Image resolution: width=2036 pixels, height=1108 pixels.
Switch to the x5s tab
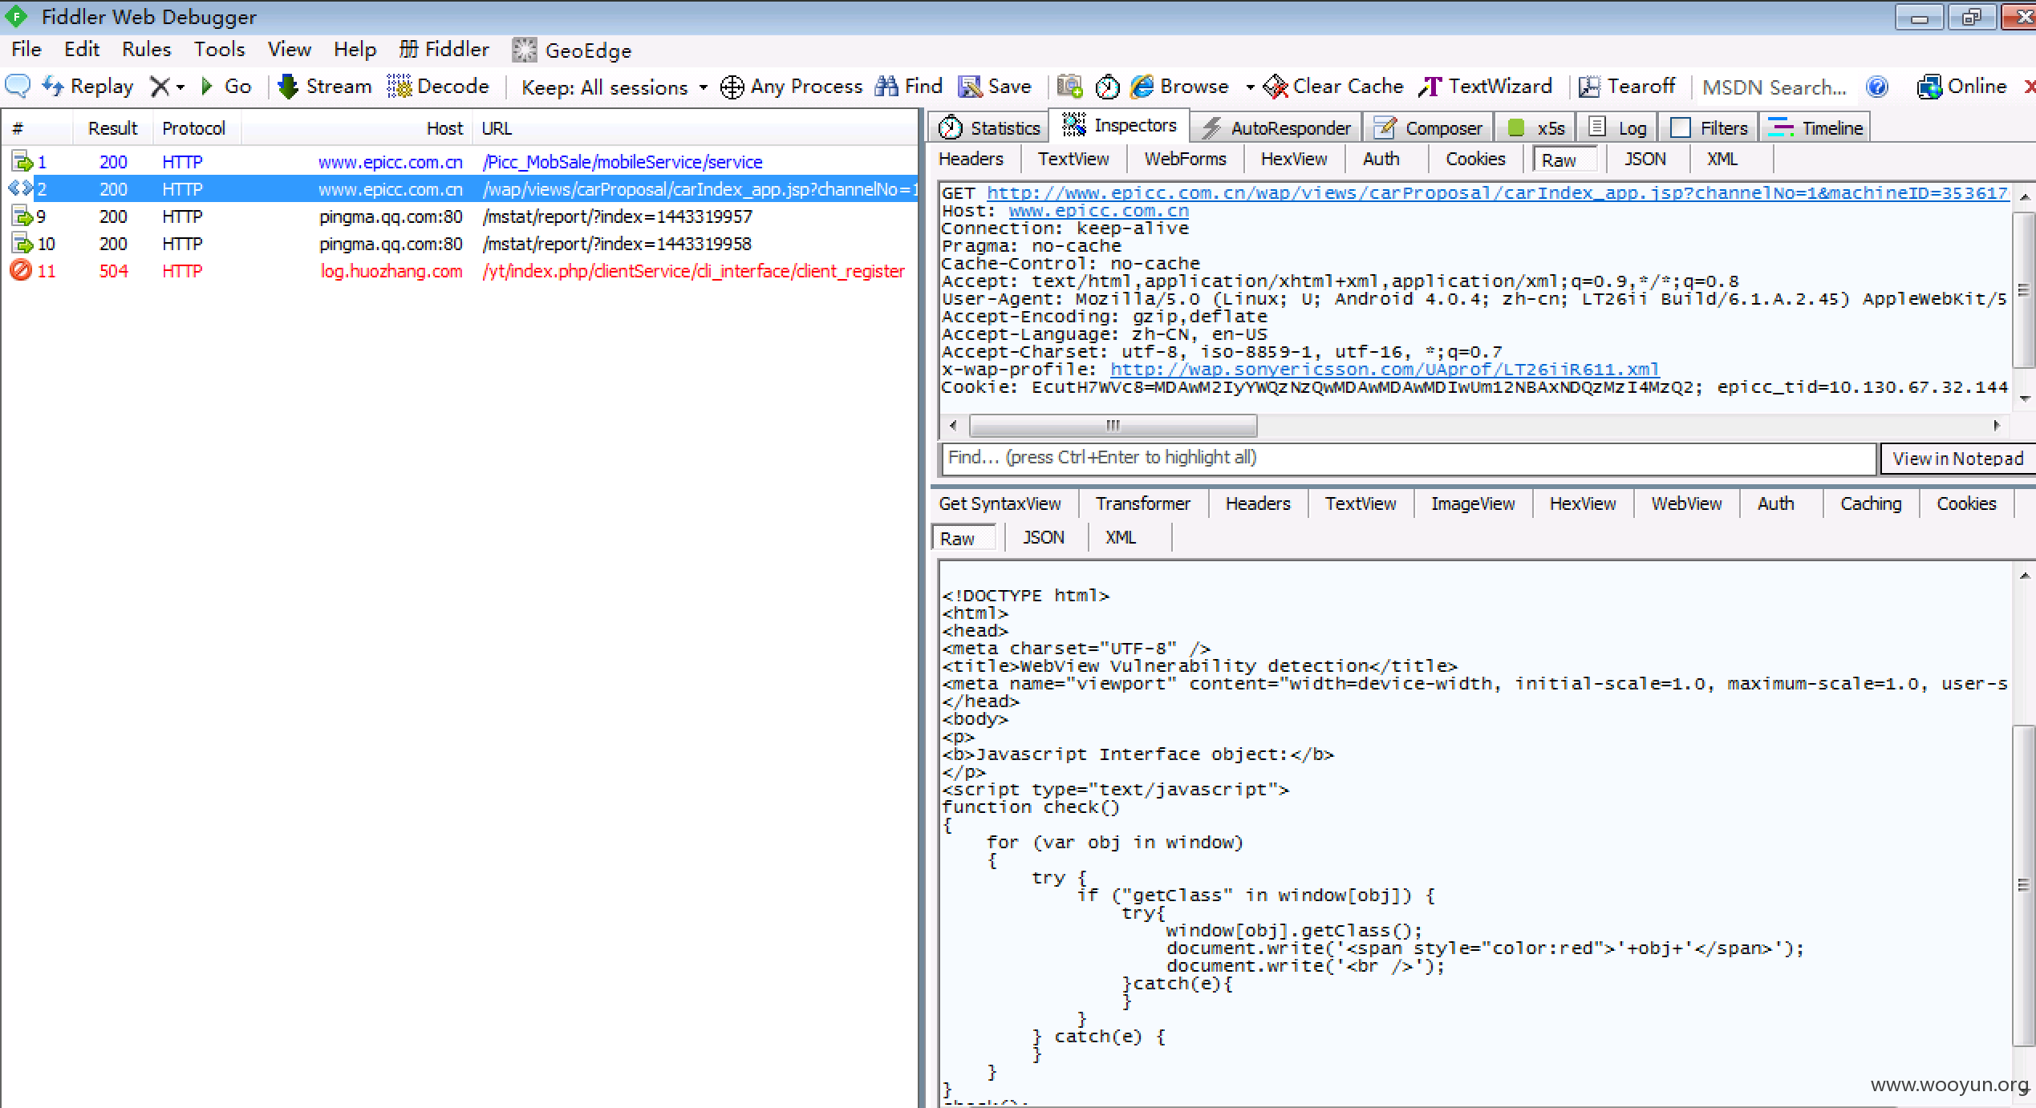click(1535, 127)
